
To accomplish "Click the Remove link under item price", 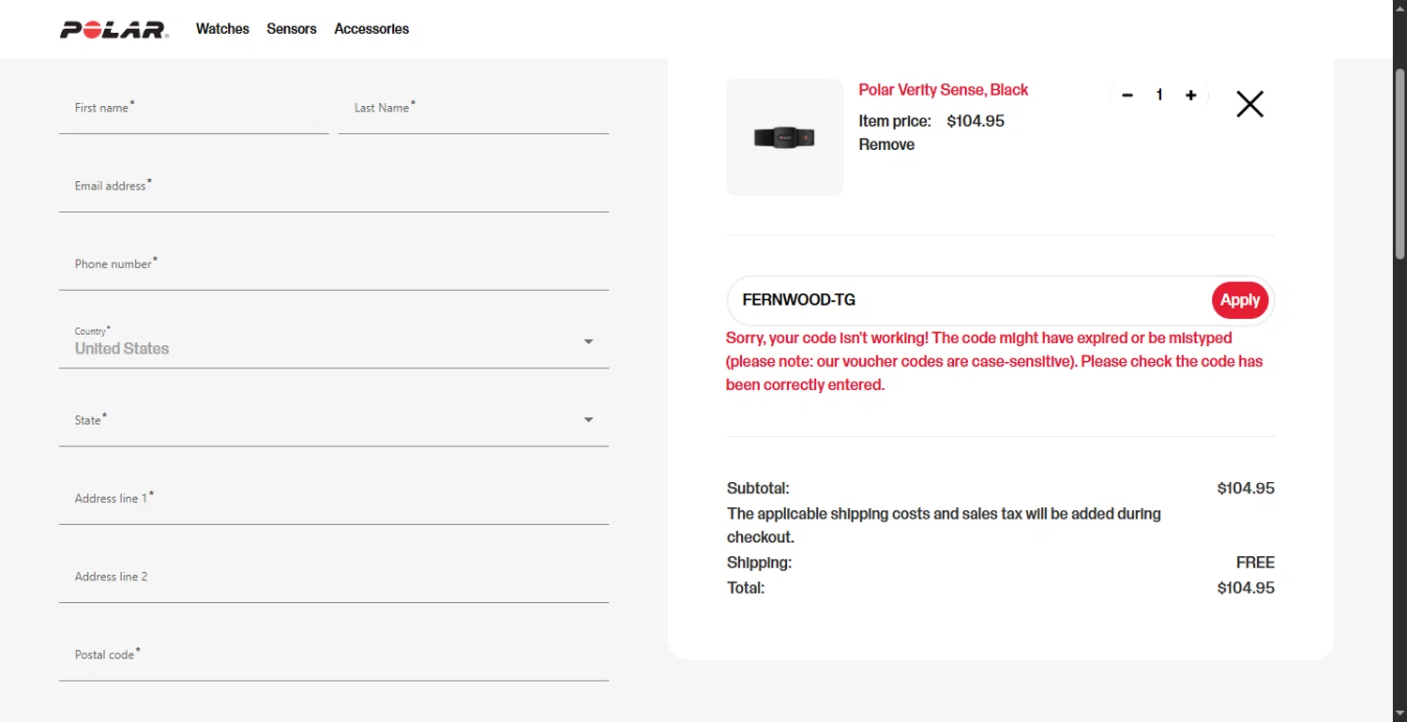I will [x=886, y=144].
